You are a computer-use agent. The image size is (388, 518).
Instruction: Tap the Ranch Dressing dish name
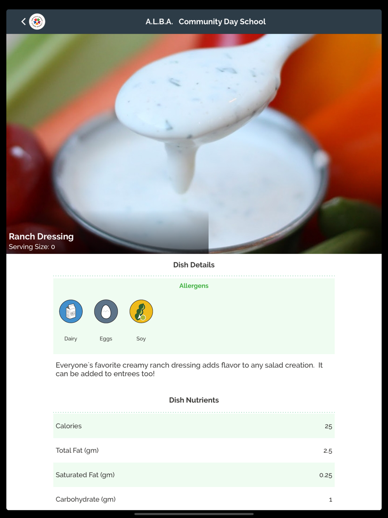(x=41, y=236)
